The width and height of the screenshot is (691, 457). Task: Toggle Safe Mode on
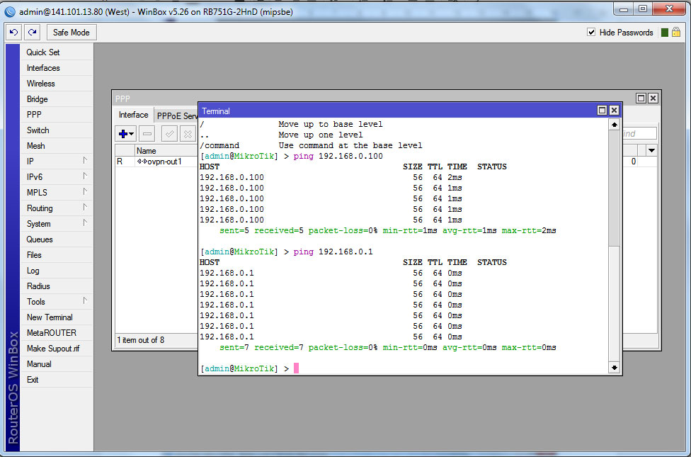tap(72, 33)
